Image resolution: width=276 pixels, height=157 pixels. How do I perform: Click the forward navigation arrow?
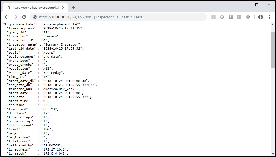pos(15,17)
